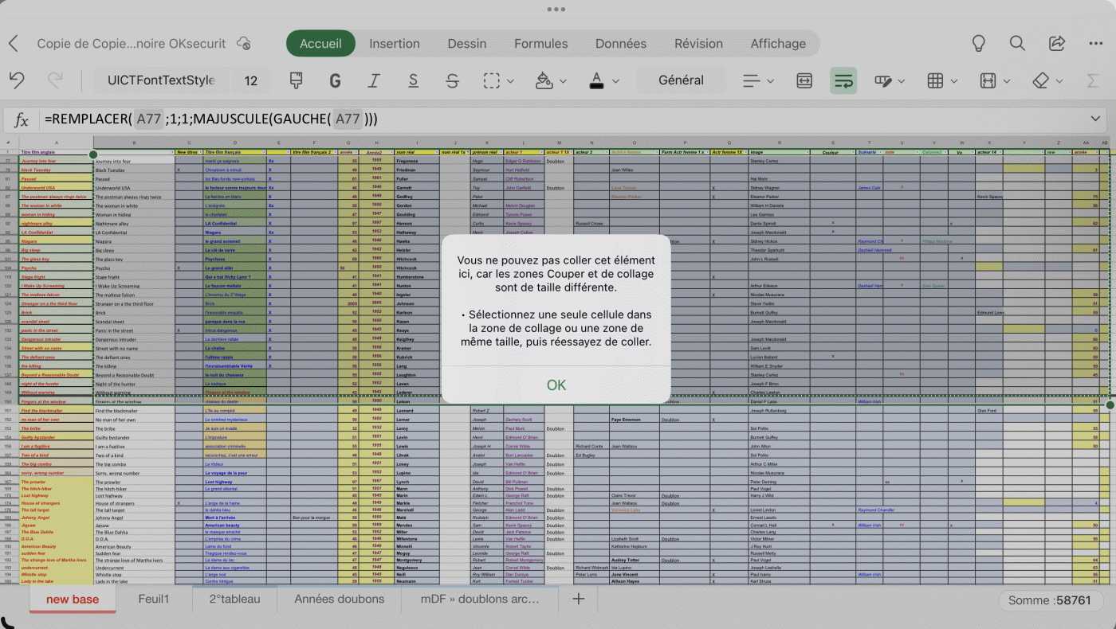Viewport: 1116px width, 629px height.
Task: Open the mDF » doublons arc… sheet tab
Action: point(480,599)
